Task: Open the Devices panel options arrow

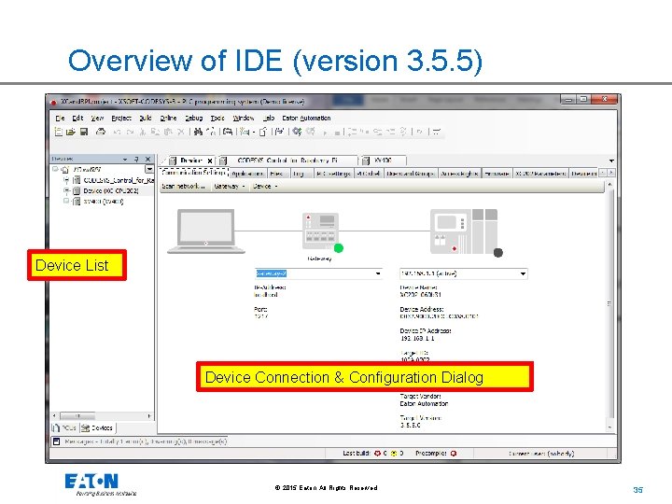Action: pyautogui.click(x=125, y=159)
